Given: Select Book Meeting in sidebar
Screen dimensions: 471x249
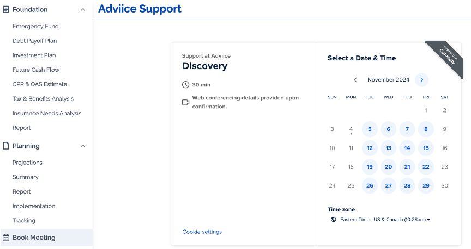Looking at the screenshot, I should click(x=46, y=238).
